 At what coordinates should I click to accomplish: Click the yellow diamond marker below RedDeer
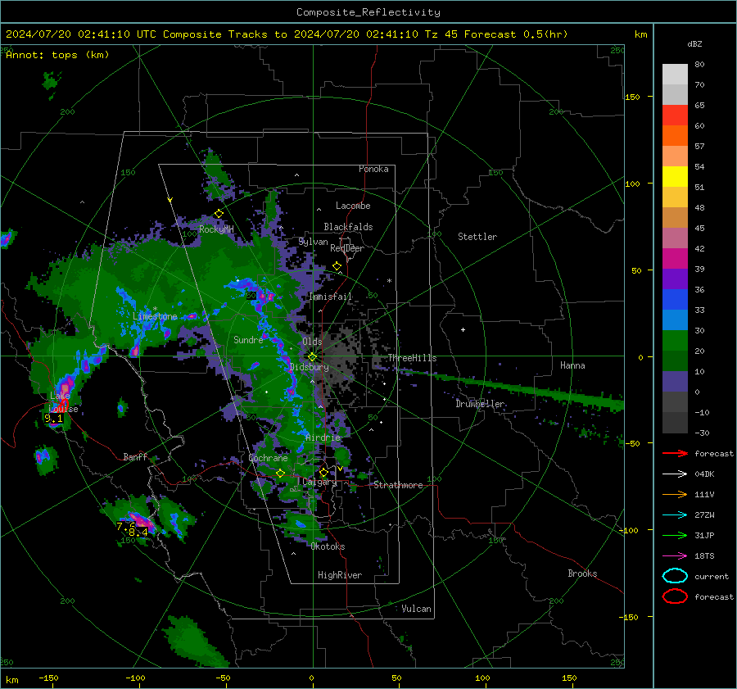337,266
